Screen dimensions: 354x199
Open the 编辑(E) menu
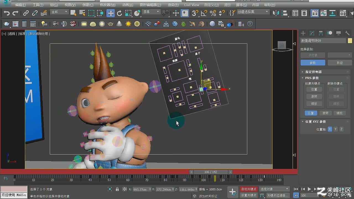tap(20, 5)
